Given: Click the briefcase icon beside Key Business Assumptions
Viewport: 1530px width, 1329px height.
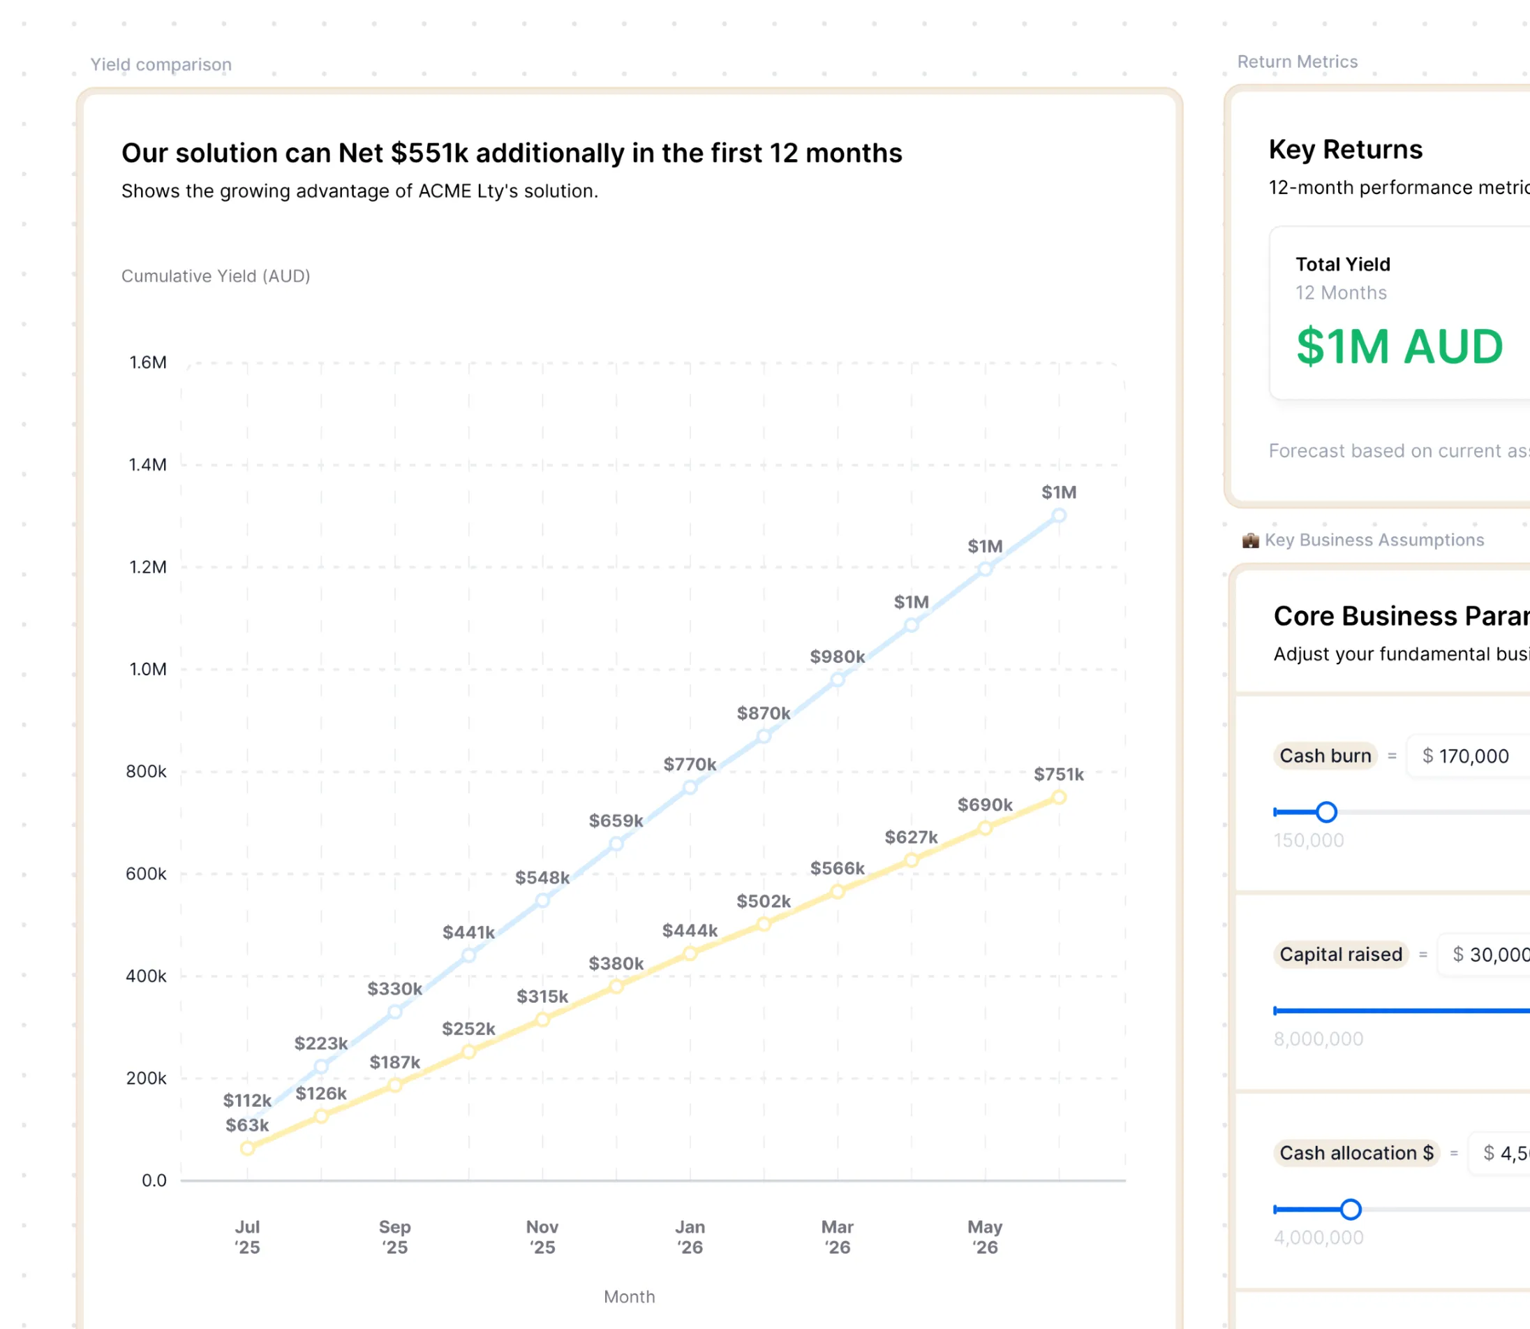Looking at the screenshot, I should click(1251, 540).
